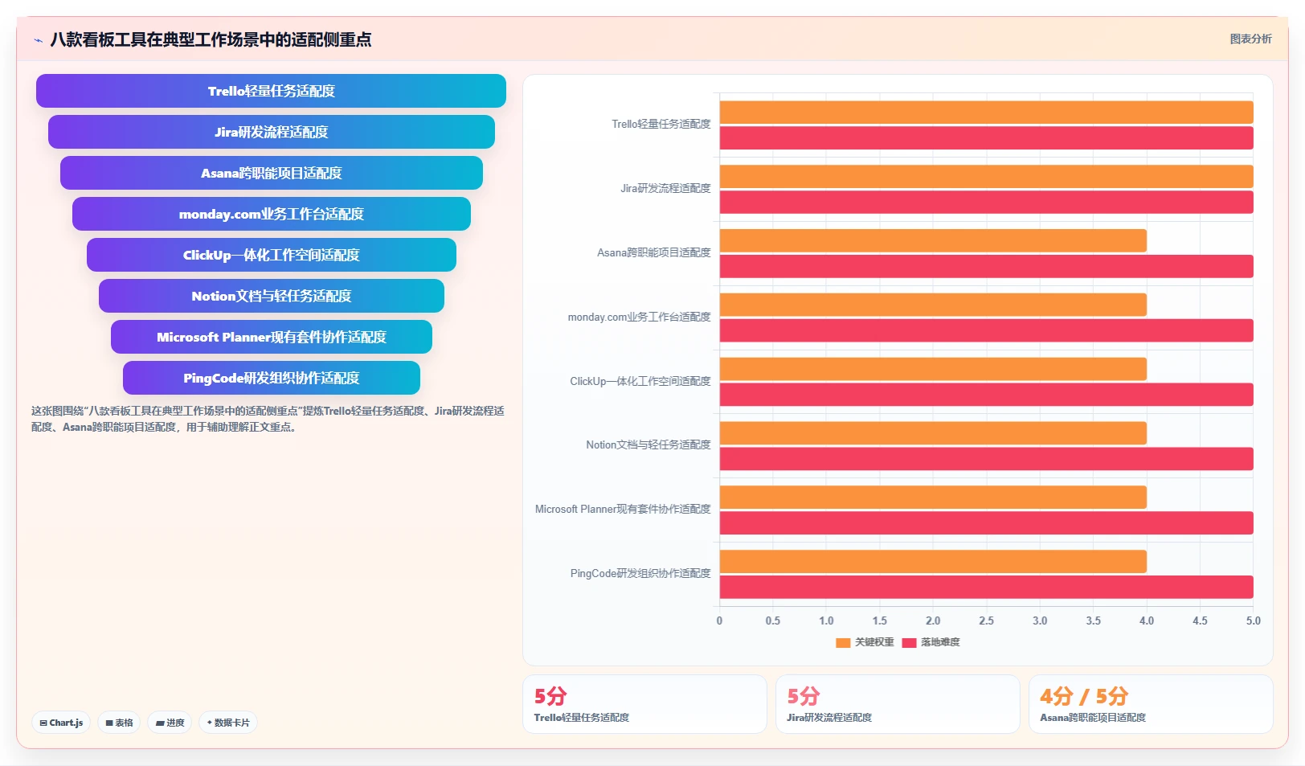Select the Microsoft Planner现有套件协作适配度 funnel bar
The image size is (1305, 766).
coord(271,337)
